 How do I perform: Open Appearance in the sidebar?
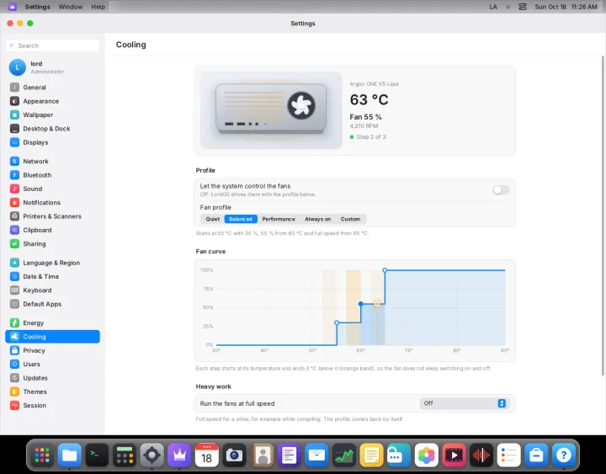[x=52, y=101]
